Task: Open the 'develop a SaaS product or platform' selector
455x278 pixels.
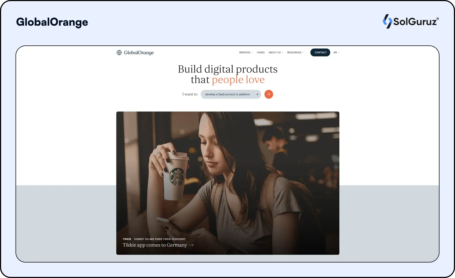Action: (x=231, y=94)
